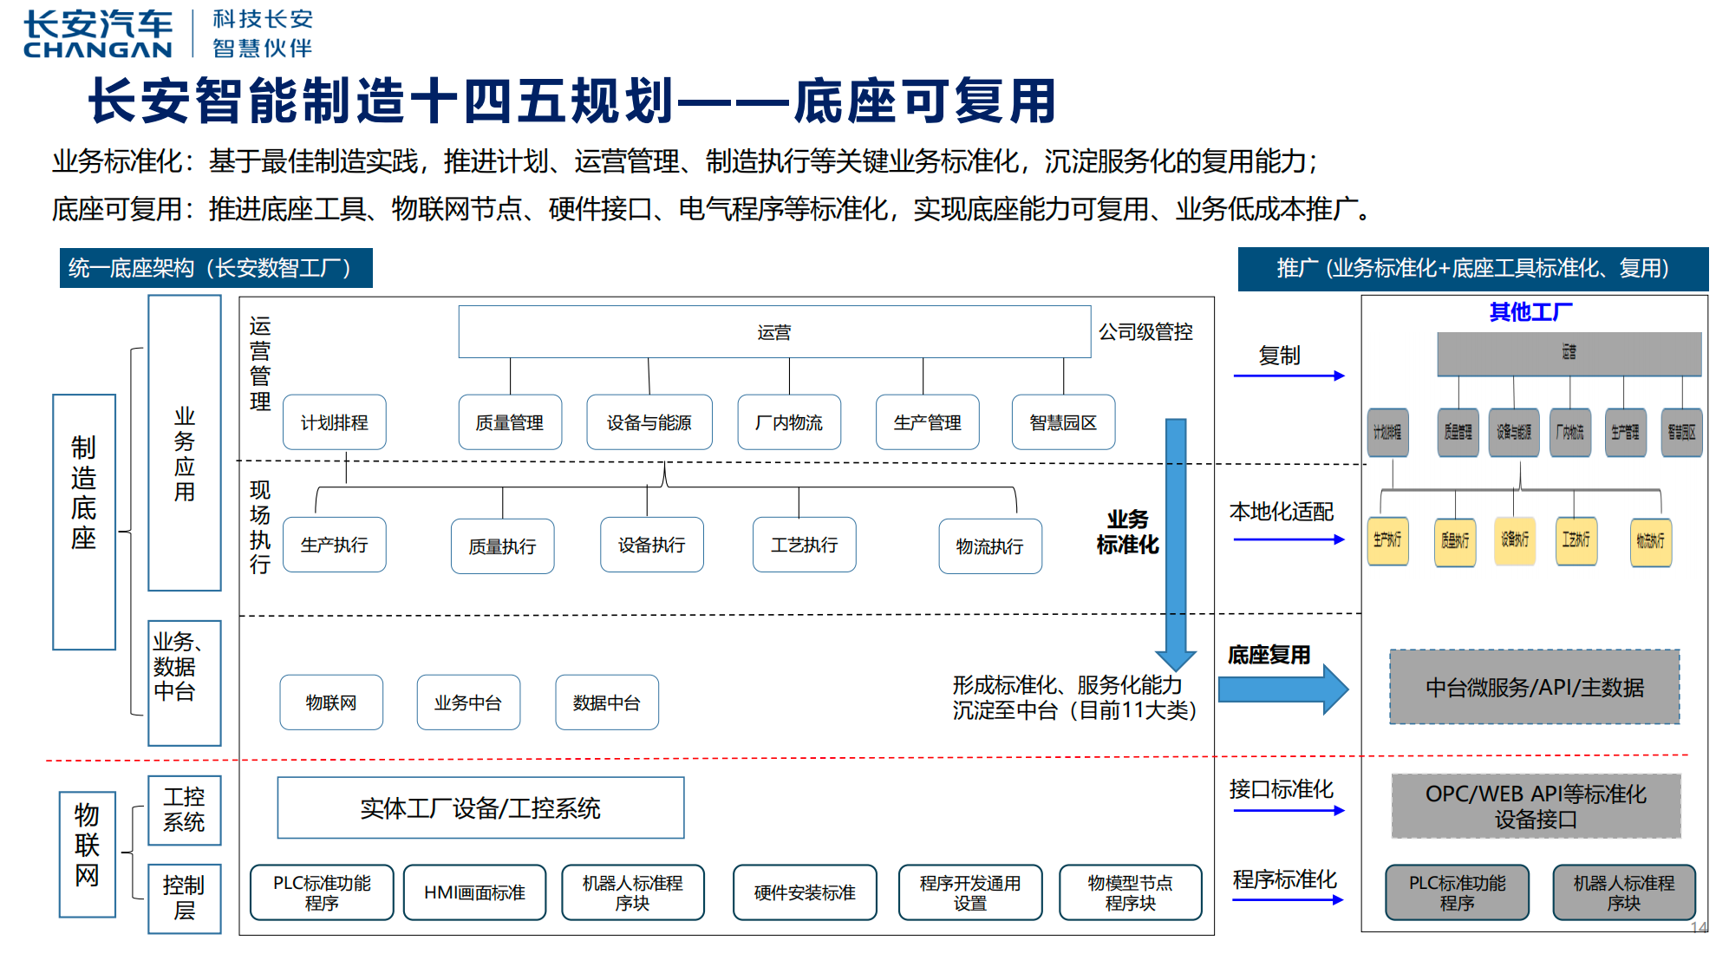Select the gray 计划排程 box
1729x954 pixels.
(1387, 432)
